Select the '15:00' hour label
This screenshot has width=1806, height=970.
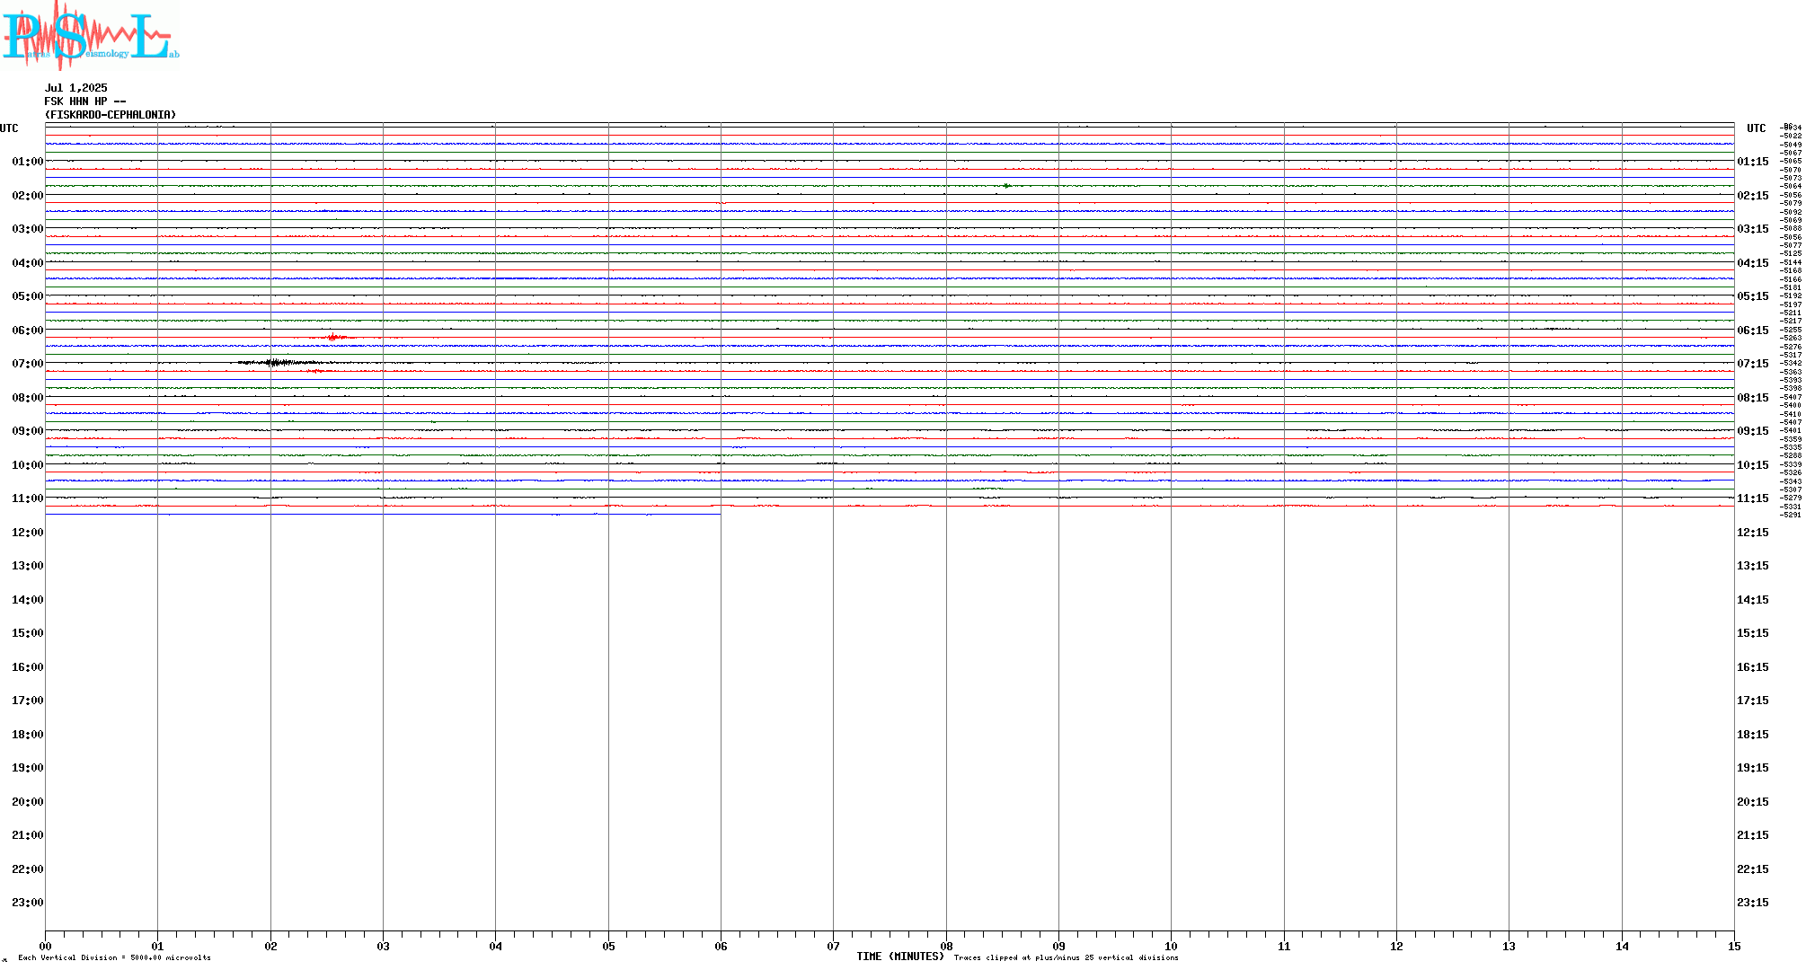28,633
